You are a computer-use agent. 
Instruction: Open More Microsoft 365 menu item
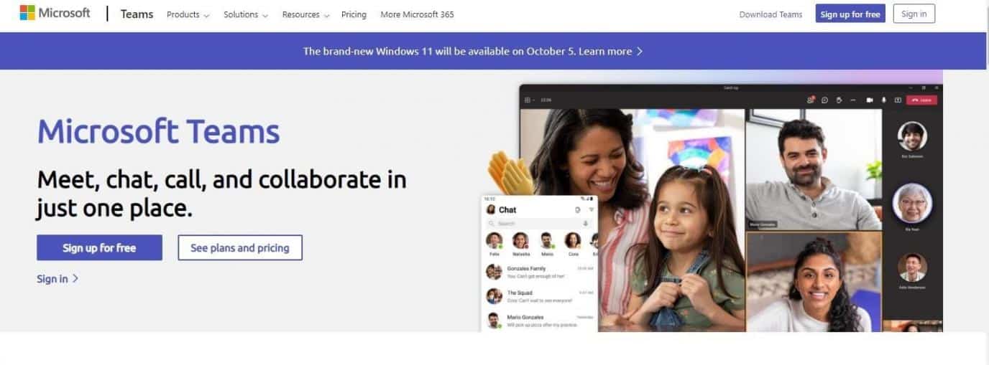pos(417,14)
